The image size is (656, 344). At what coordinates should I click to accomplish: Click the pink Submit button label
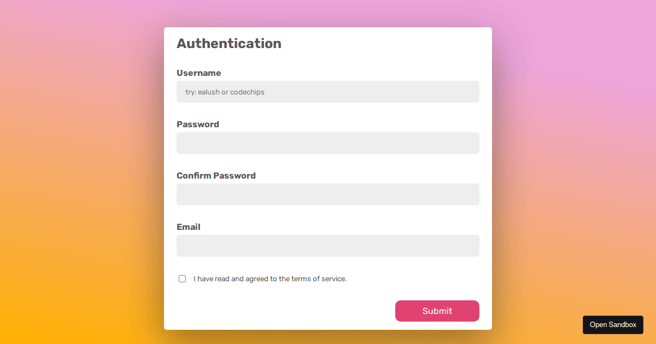(x=437, y=311)
